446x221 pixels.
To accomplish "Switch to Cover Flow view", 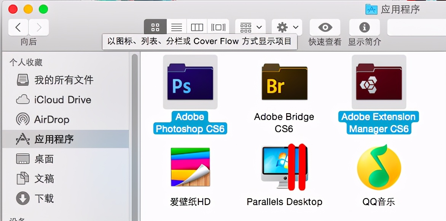I will tap(218, 27).
